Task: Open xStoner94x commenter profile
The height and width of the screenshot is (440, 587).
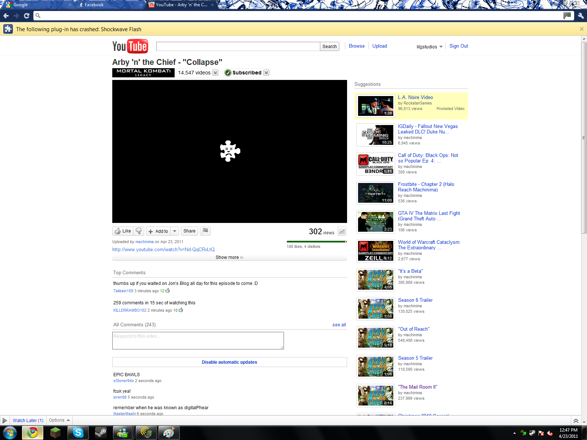Action: point(124,381)
